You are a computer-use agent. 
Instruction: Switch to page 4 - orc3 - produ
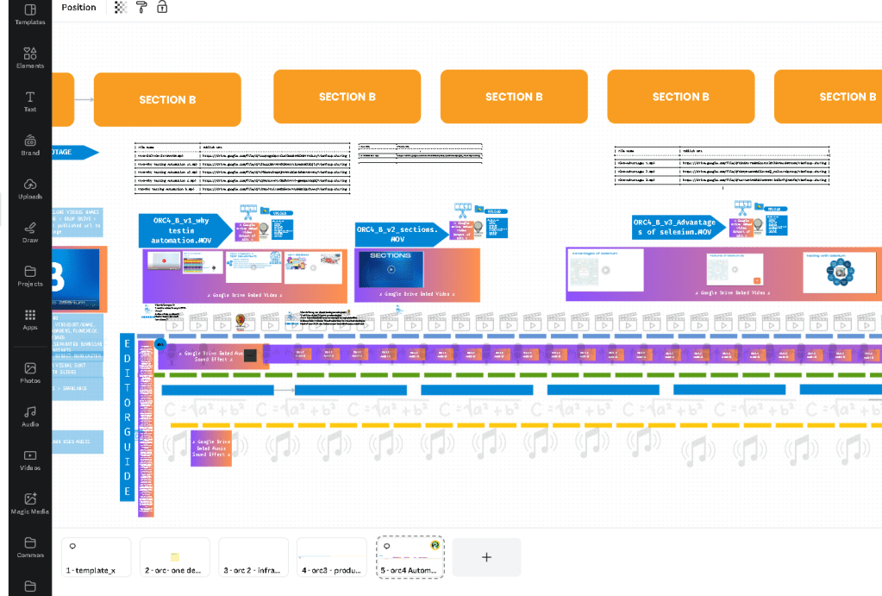(x=332, y=557)
